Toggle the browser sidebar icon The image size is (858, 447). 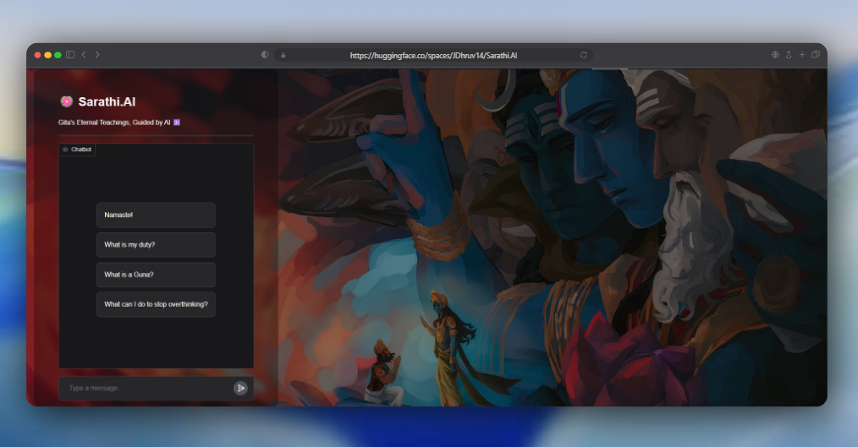tap(70, 55)
